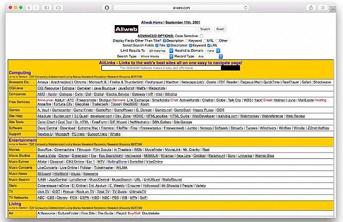The height and width of the screenshot is (222, 343).
Task: Click the Aliweb logo image
Action: pyautogui.click(x=126, y=29)
